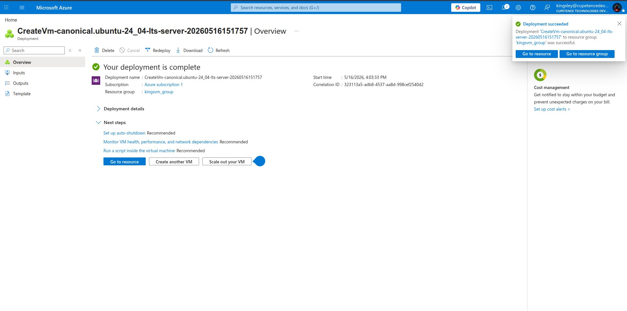Close the Deployment succeeded notification

619,24
